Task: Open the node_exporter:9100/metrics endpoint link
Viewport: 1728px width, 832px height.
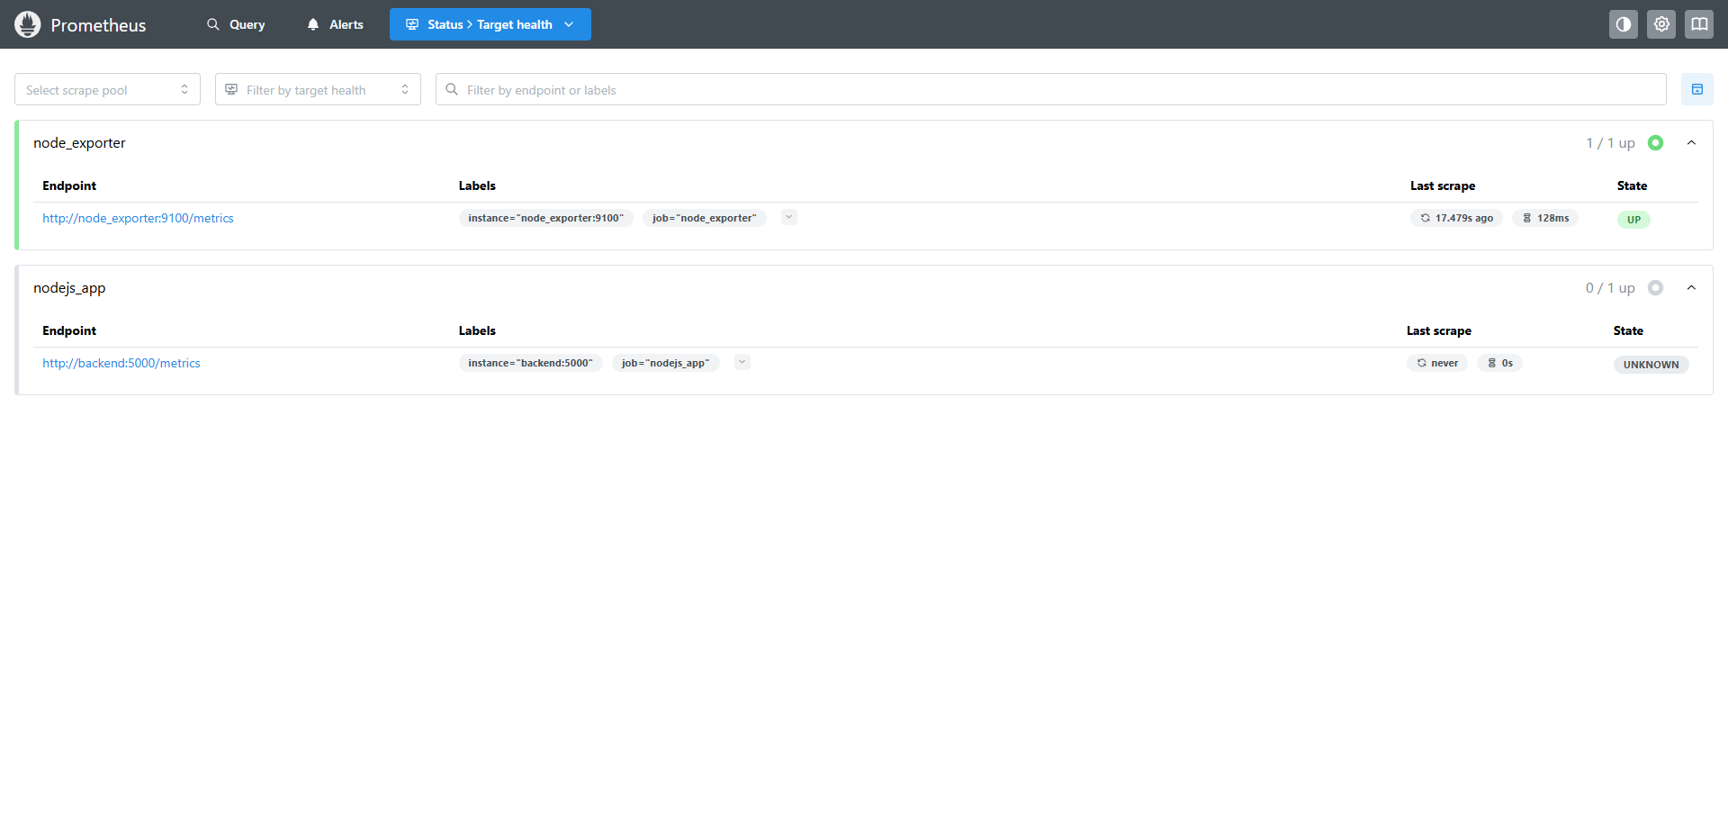Action: point(138,218)
